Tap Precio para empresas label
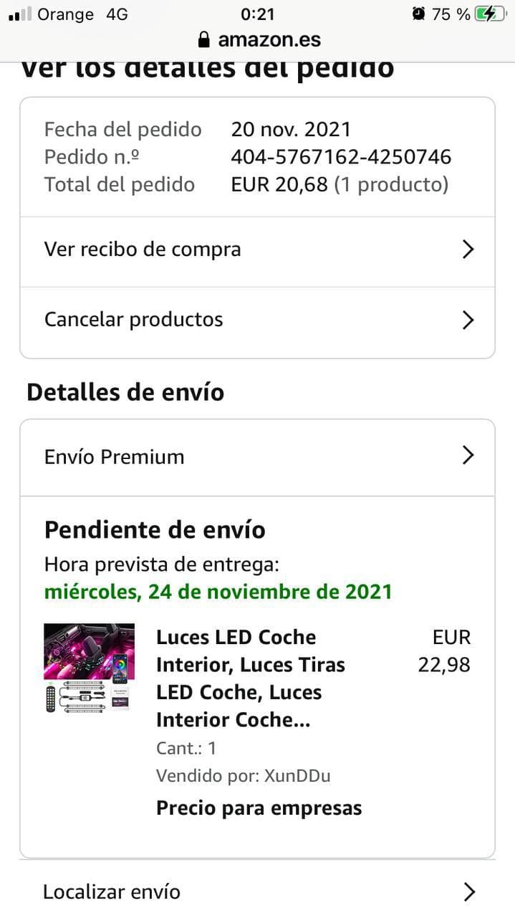The image size is (515, 918). pos(259,808)
